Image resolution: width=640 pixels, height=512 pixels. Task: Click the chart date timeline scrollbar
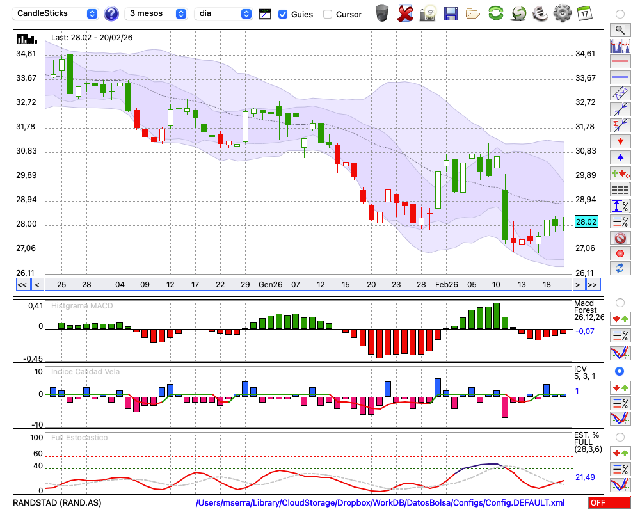click(x=307, y=285)
